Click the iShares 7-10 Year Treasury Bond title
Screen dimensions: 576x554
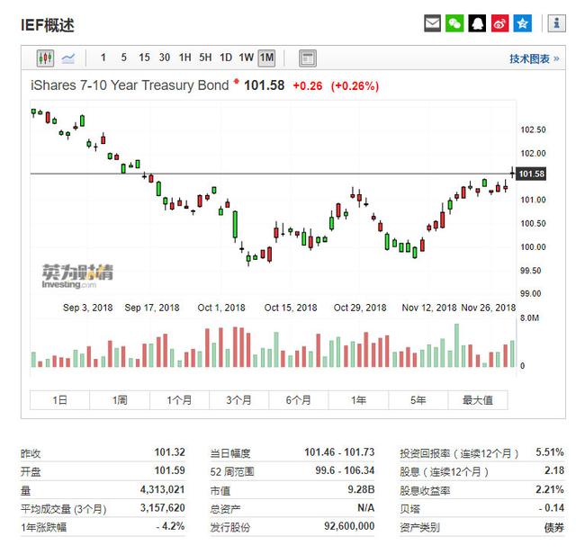130,85
